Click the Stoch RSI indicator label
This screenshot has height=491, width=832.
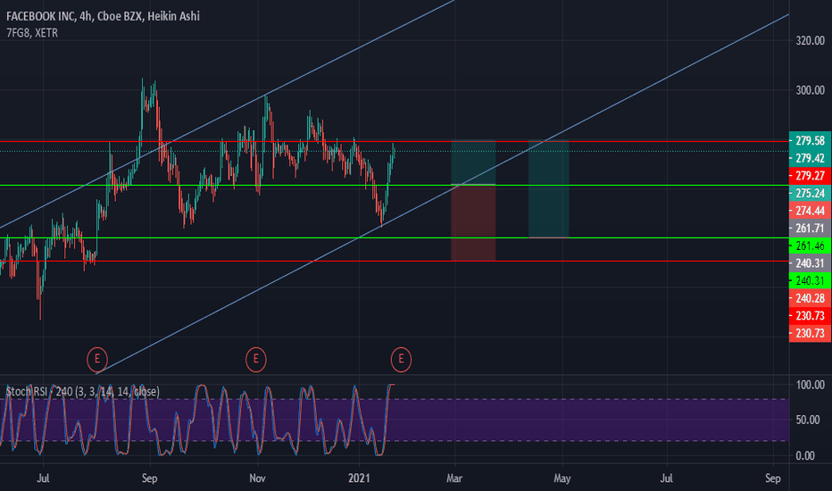coord(82,392)
